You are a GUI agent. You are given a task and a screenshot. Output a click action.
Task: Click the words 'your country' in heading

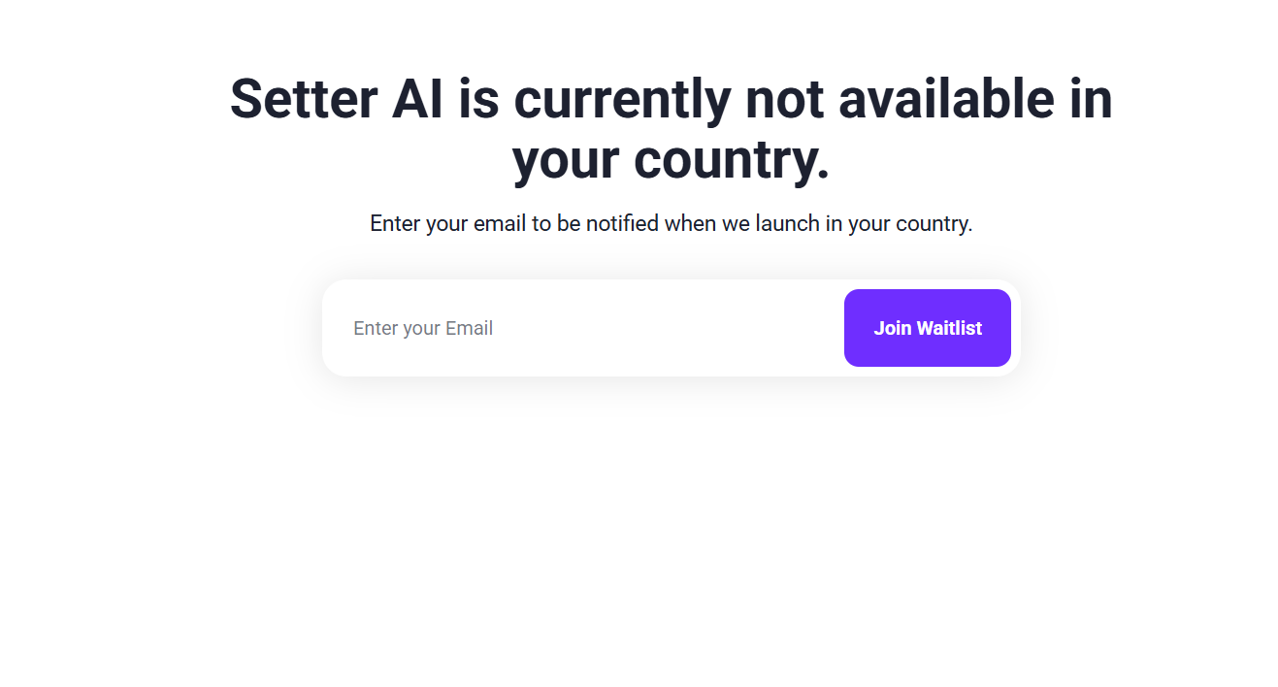[x=670, y=160]
